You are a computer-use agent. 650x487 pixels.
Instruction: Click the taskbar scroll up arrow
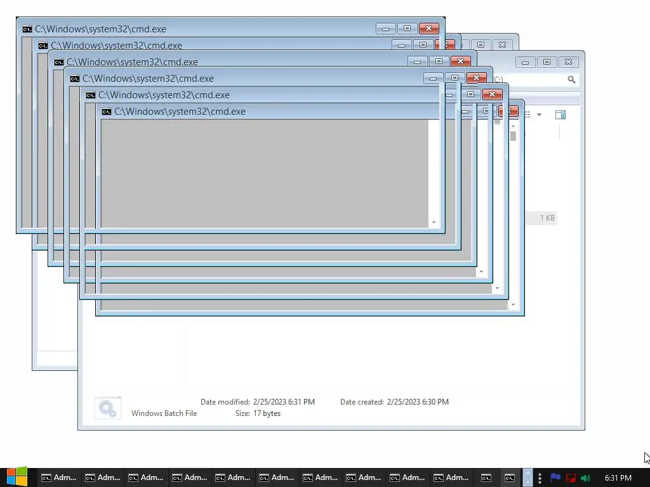(x=527, y=472)
